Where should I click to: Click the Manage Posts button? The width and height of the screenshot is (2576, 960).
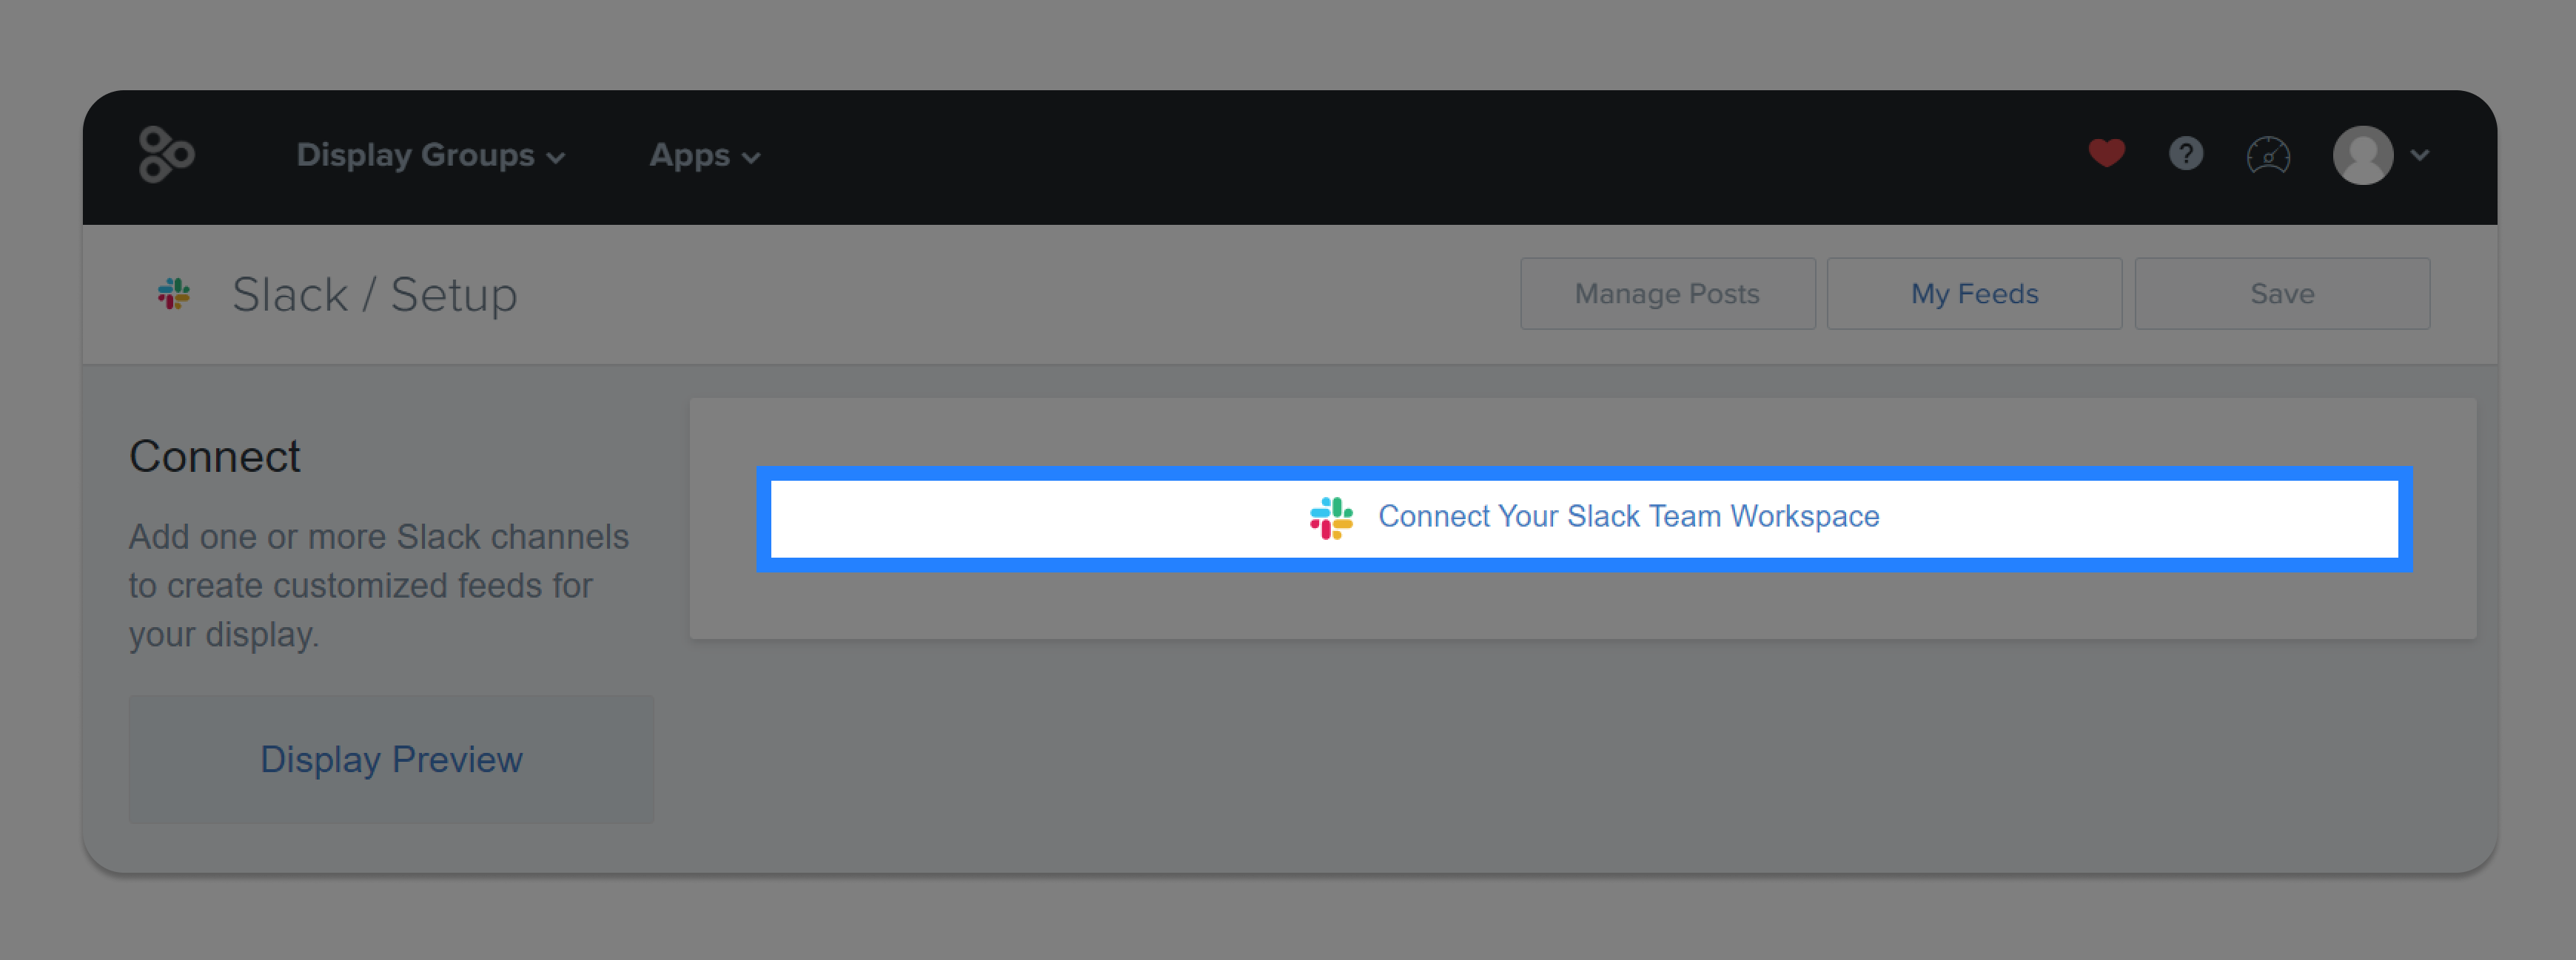coord(1667,294)
